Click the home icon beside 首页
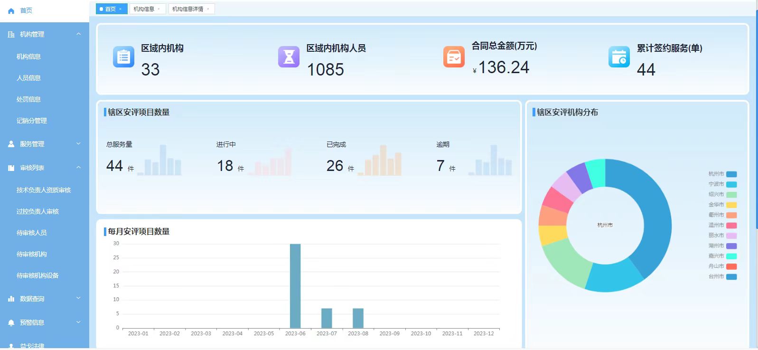 point(11,11)
